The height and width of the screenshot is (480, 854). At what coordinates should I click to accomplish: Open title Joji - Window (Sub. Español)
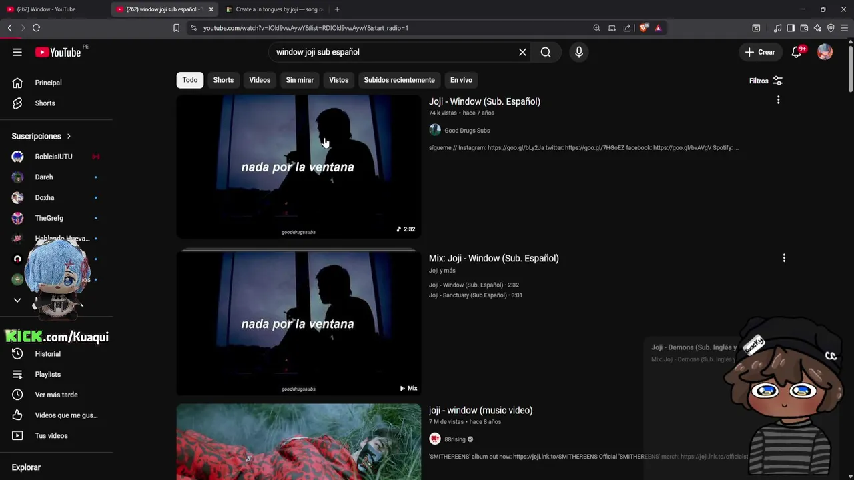[x=484, y=101]
